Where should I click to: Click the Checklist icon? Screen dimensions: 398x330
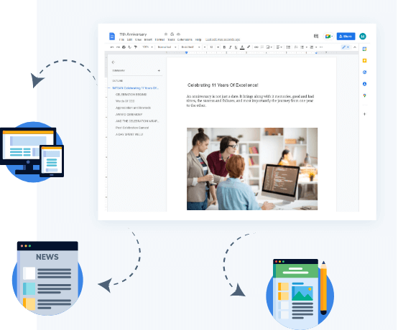click(x=296, y=47)
